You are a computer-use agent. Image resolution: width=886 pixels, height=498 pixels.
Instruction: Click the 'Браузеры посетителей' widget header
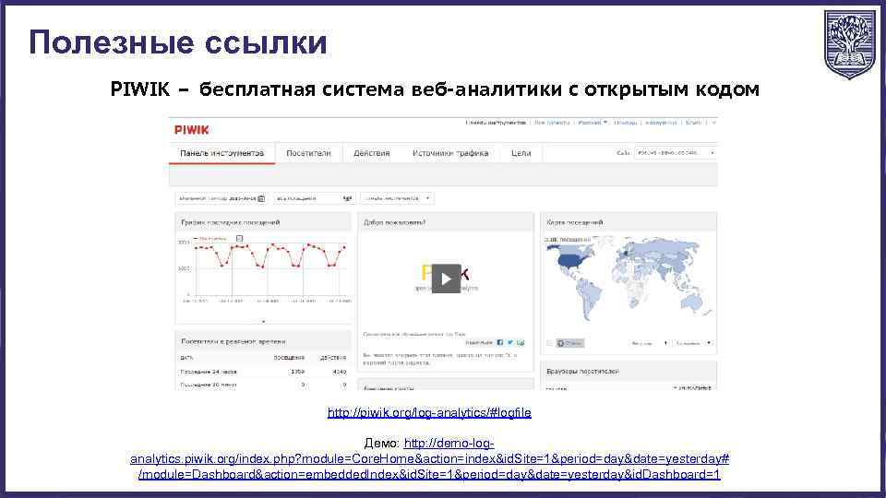point(629,371)
